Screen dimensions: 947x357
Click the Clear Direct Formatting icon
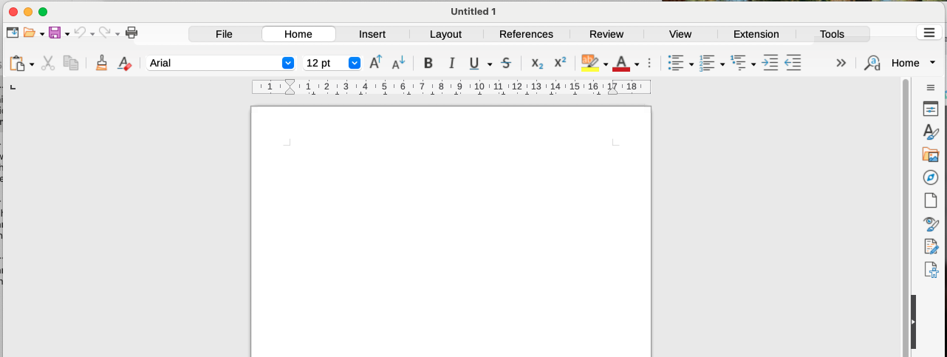[124, 64]
